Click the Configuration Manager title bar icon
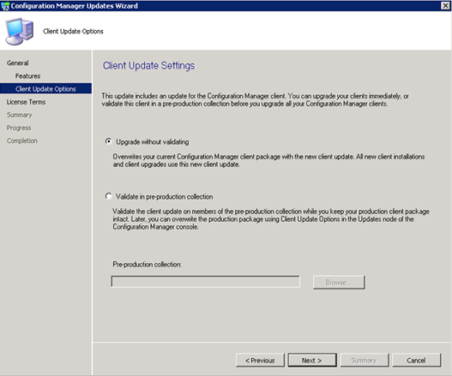The height and width of the screenshot is (376, 452). point(5,6)
